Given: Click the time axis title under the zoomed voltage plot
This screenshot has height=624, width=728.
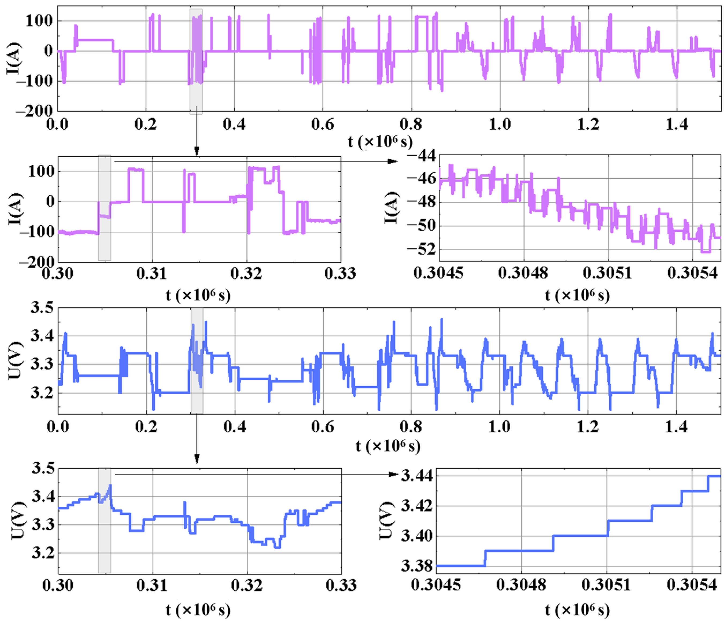Looking at the screenshot, I should point(577,610).
